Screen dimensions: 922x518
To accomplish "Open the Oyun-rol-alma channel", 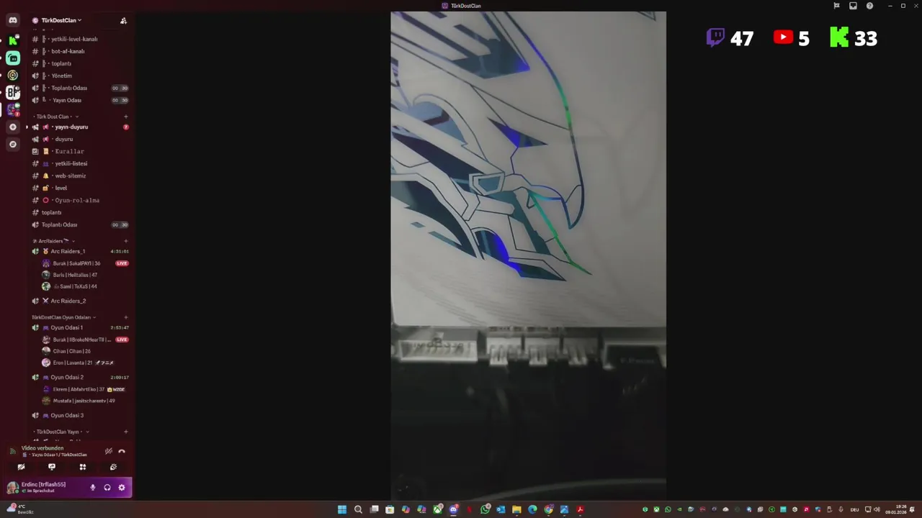I will click(x=79, y=200).
